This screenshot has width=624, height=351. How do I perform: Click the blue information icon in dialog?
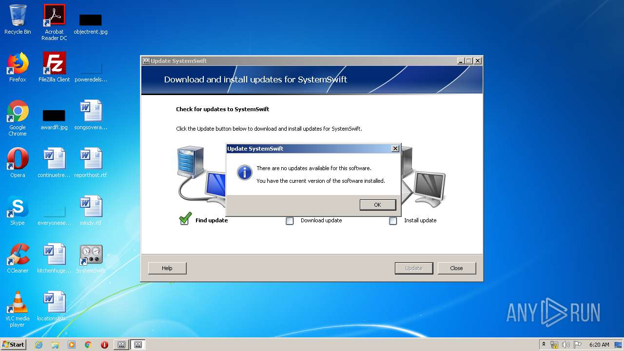pos(244,172)
